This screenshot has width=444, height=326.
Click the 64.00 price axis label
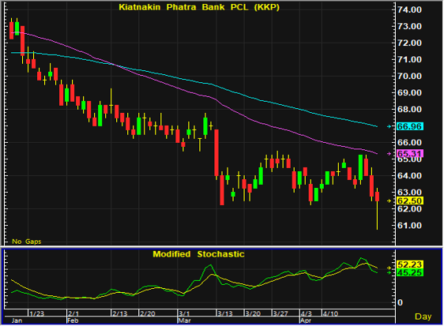[x=409, y=176]
